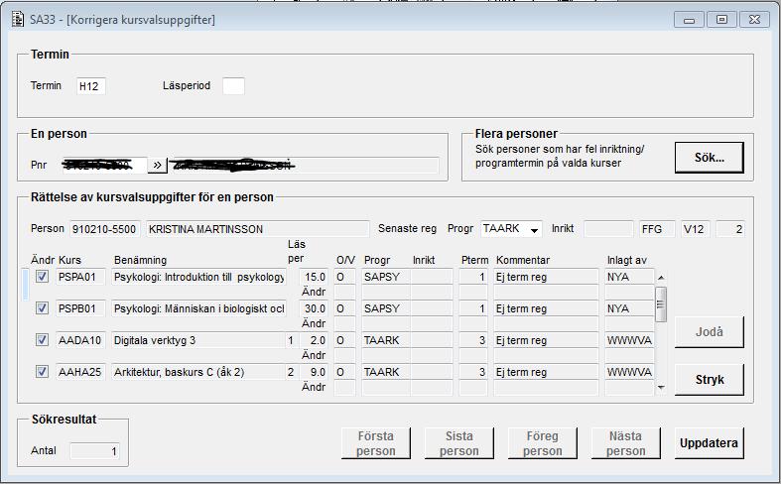Click the Pterm cell 3 for AAHA25

(x=473, y=372)
